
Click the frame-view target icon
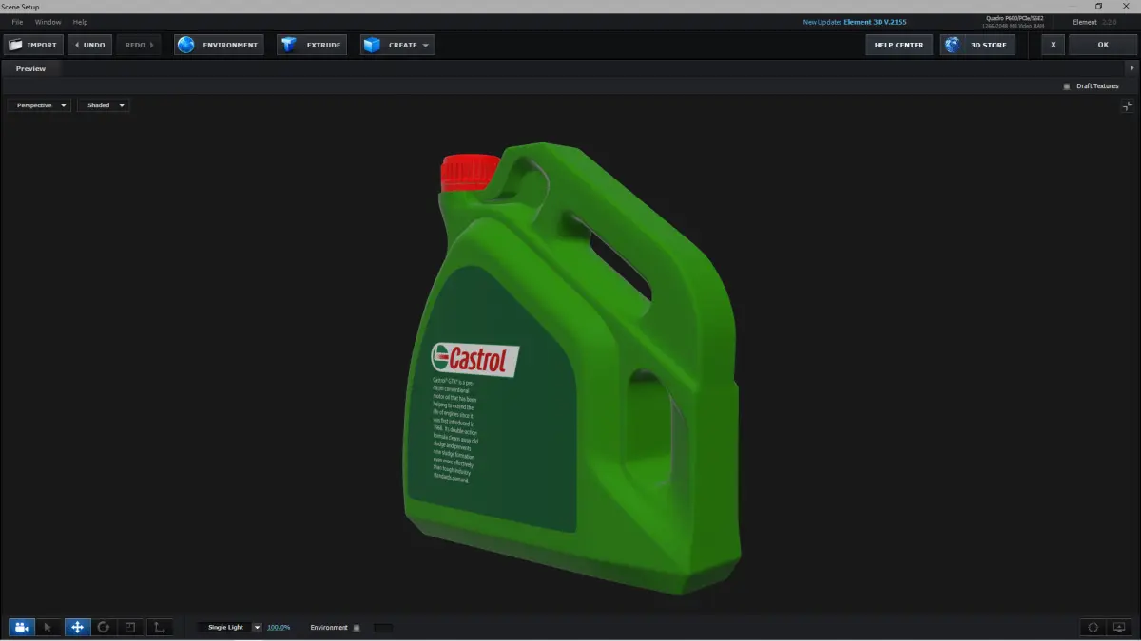pyautogui.click(x=1093, y=627)
